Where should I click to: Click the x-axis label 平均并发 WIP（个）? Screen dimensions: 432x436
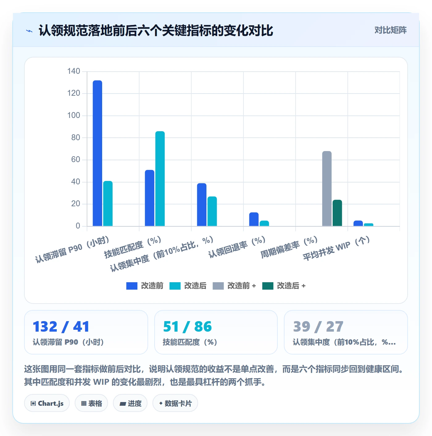(336, 248)
